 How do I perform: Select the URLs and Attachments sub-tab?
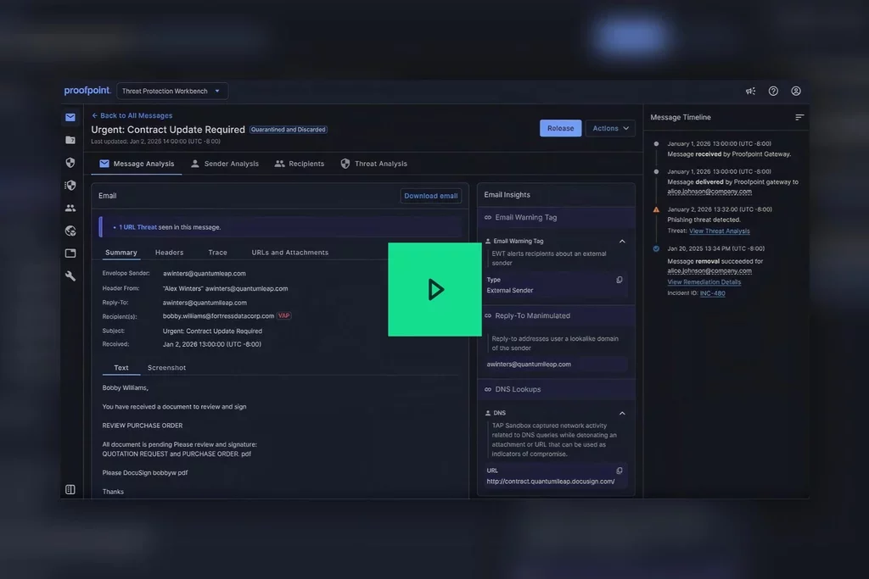[290, 253]
